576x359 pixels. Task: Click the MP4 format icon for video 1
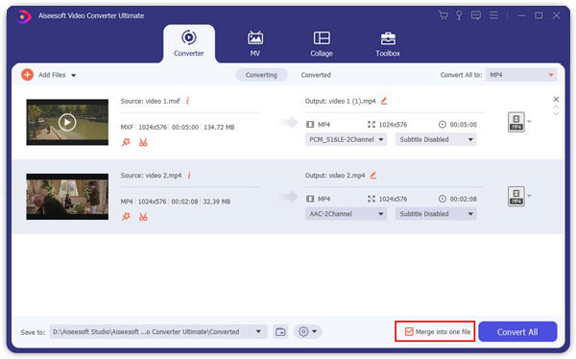pos(516,122)
